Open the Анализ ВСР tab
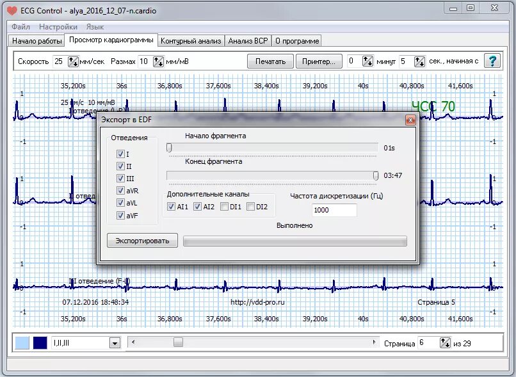This screenshot has width=516, height=377. click(248, 41)
